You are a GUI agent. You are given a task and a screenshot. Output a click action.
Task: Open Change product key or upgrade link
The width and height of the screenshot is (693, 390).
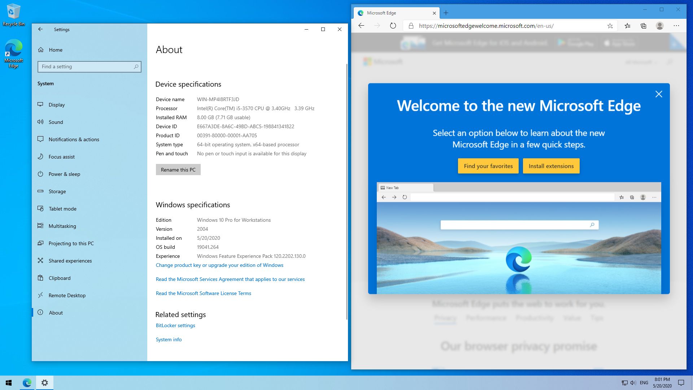coord(219,265)
